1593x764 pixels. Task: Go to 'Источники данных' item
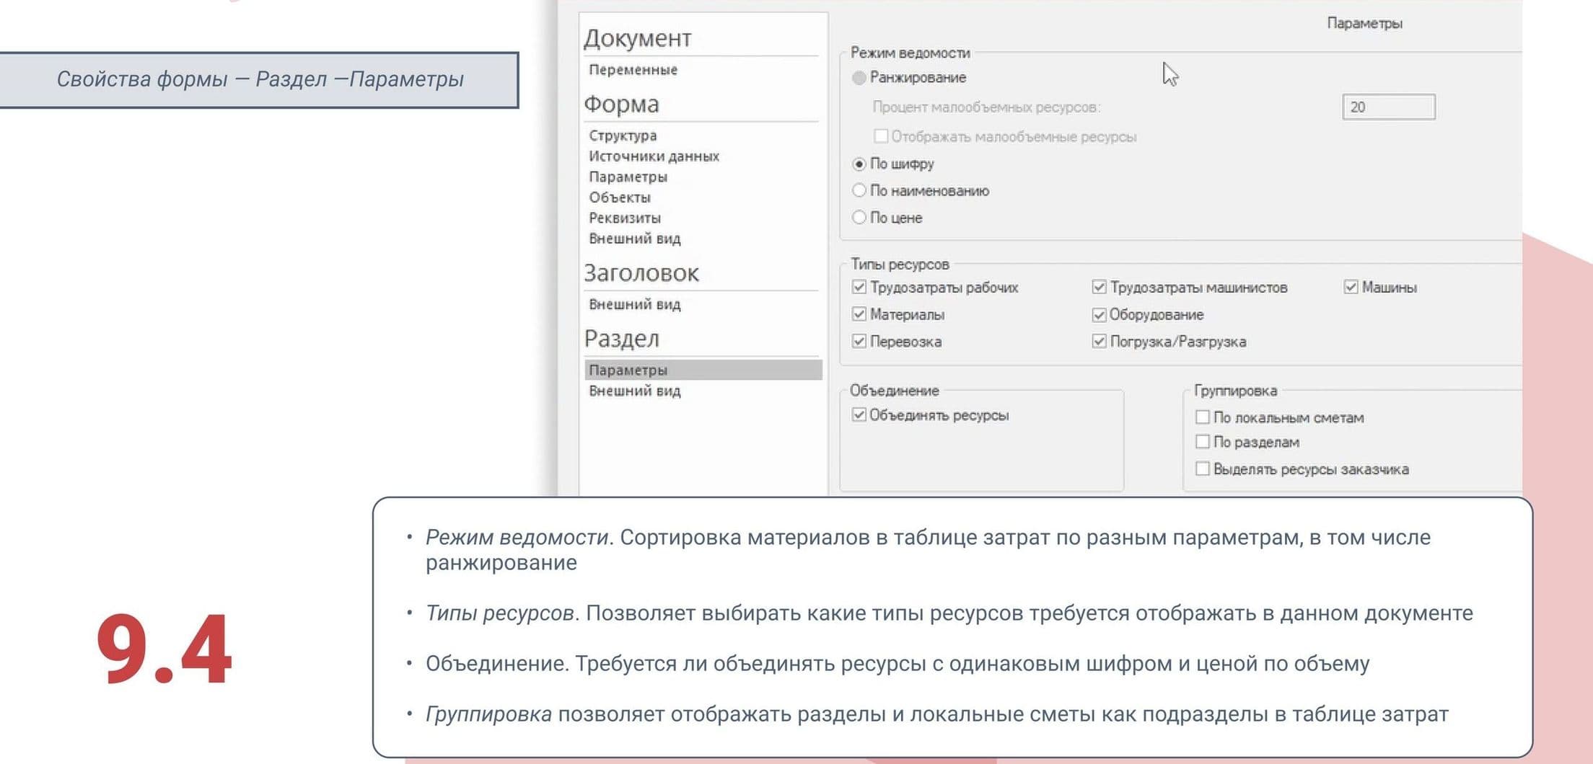coord(654,156)
